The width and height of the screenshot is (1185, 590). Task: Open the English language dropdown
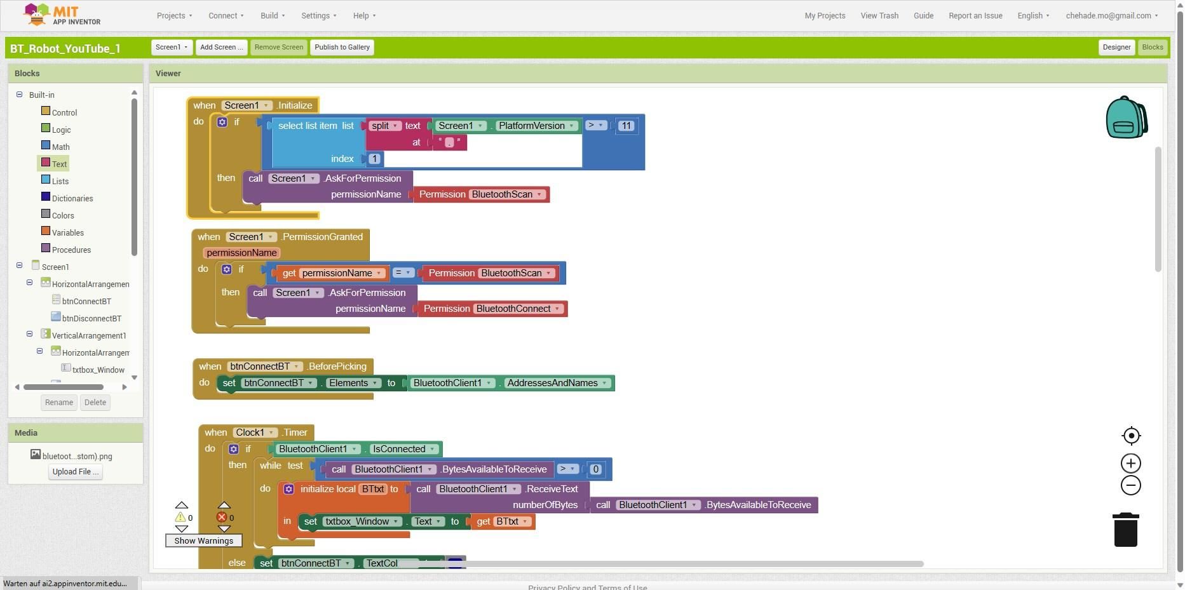pos(1033,15)
